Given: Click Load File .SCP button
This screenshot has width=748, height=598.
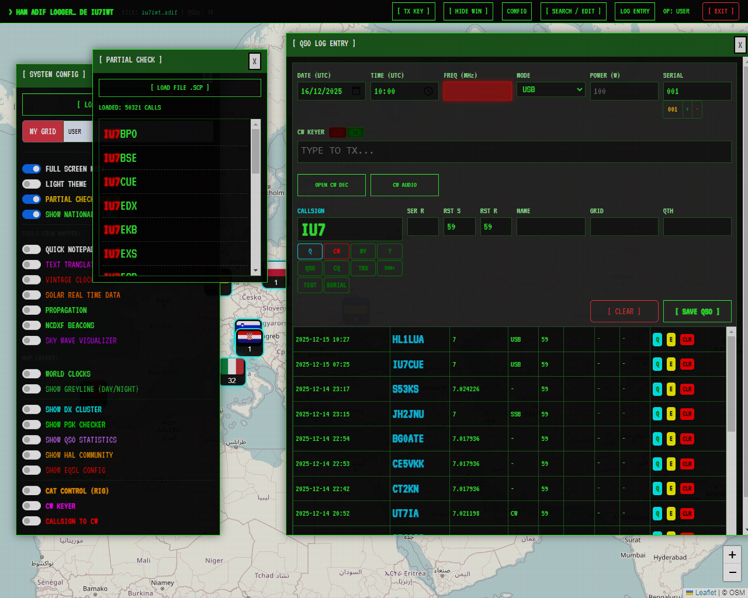Looking at the screenshot, I should pos(180,88).
